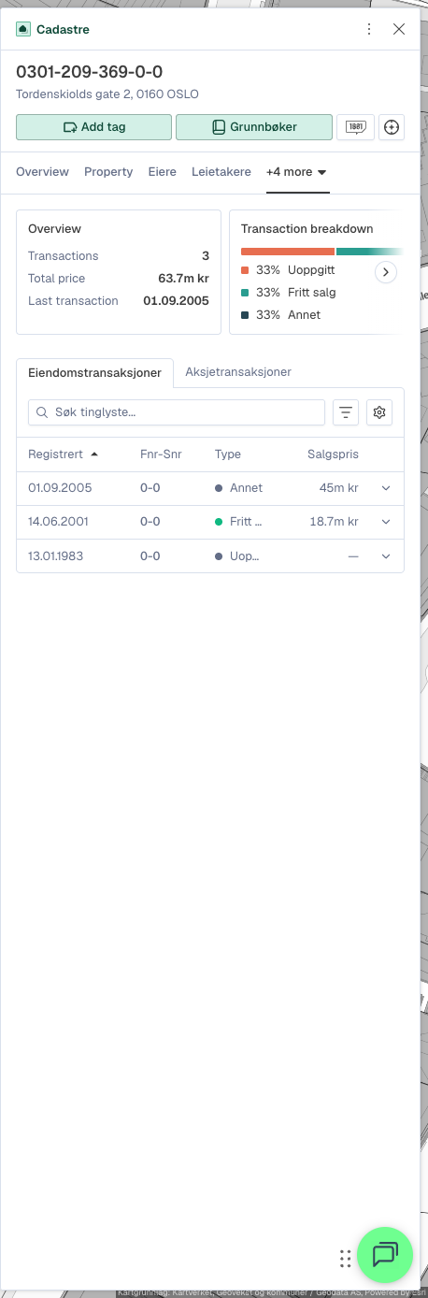Open table settings gear icon
428x1298 pixels.
[x=379, y=412]
